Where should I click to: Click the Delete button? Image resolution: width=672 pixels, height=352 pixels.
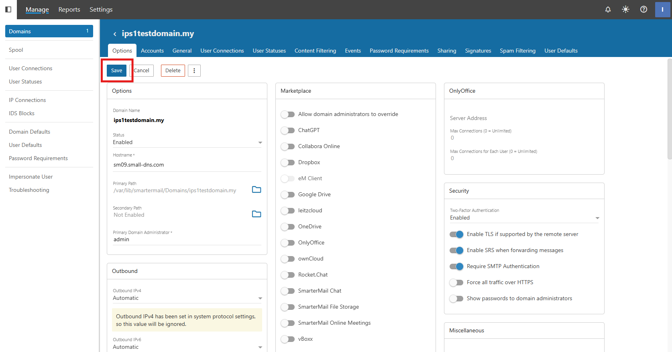(x=173, y=71)
